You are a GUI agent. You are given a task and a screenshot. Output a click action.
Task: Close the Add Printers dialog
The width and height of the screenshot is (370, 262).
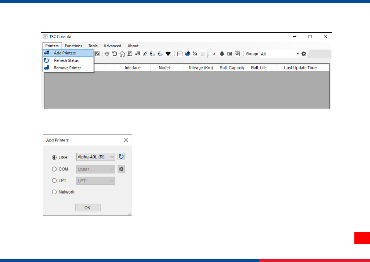(x=126, y=140)
